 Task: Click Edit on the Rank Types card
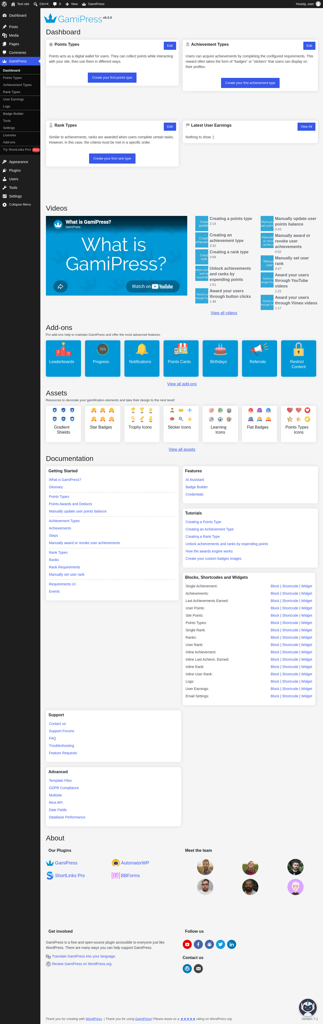[170, 126]
